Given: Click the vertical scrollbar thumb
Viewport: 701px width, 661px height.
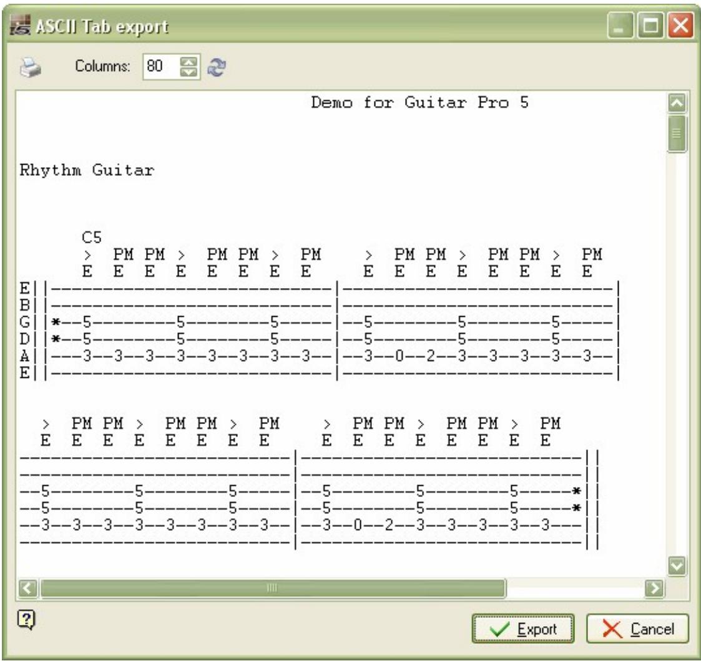Looking at the screenshot, I should click(x=677, y=133).
